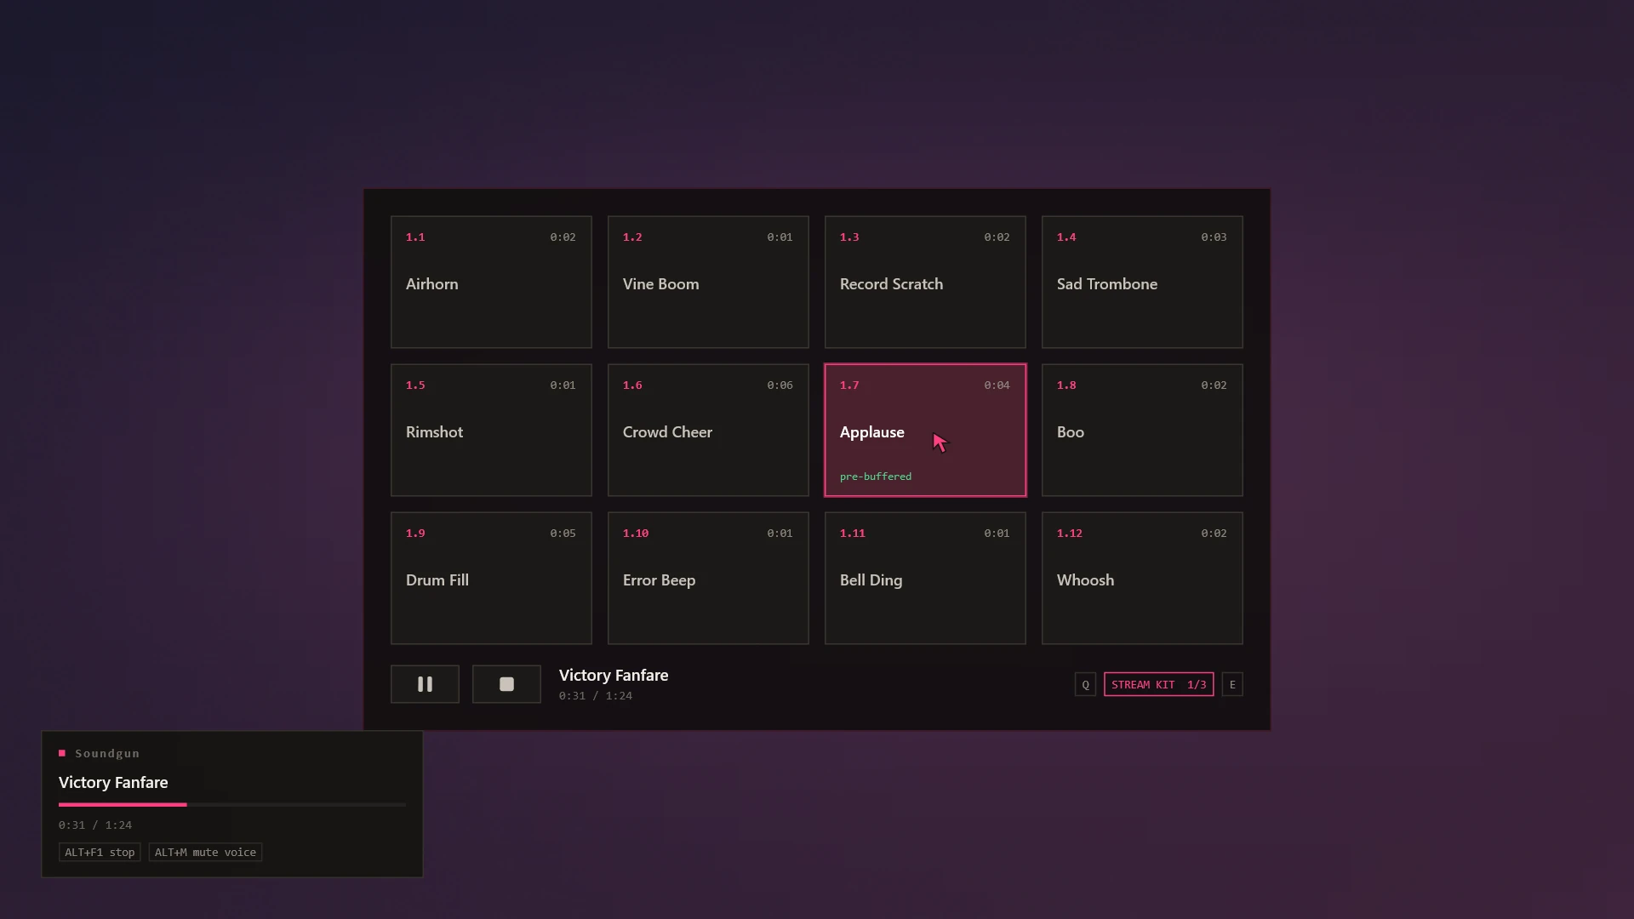This screenshot has height=919, width=1634.
Task: Seek on the Soundgun overlay progress bar
Action: [x=232, y=804]
